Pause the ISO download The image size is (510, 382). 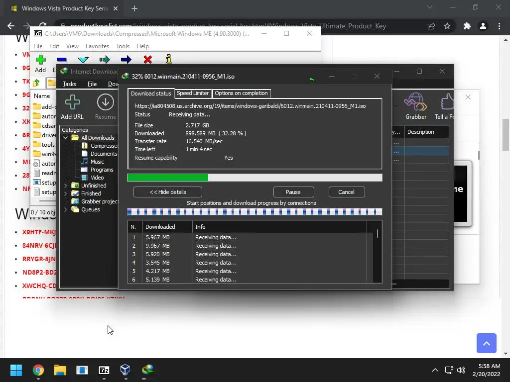pos(293,192)
